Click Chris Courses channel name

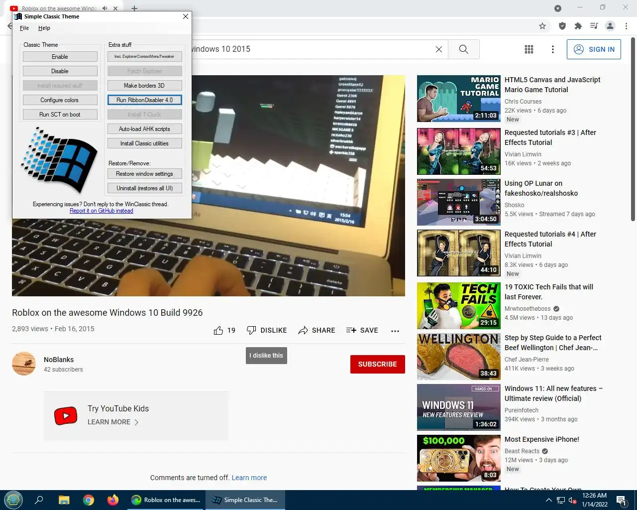pos(523,102)
